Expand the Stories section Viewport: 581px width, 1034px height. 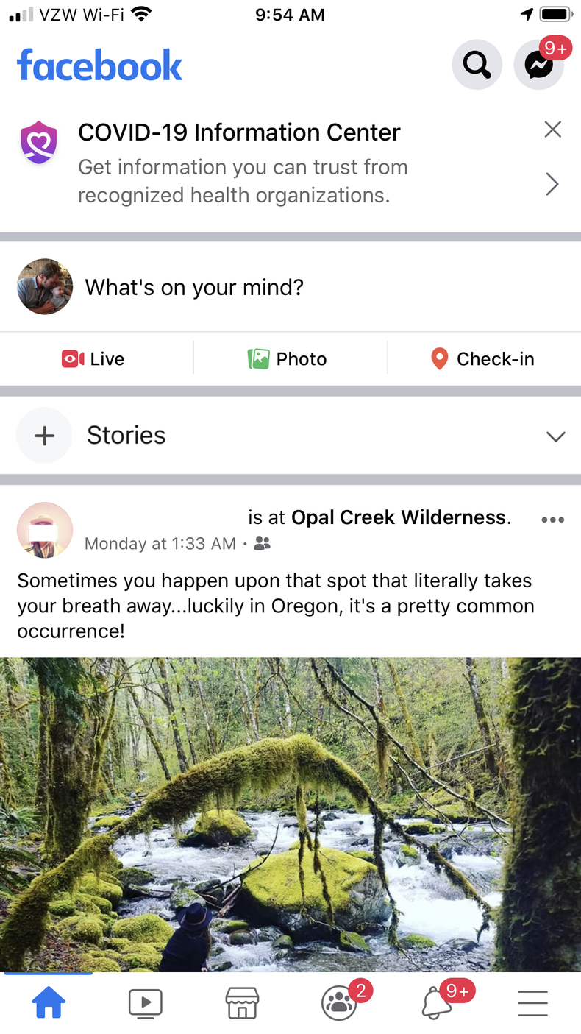(556, 436)
